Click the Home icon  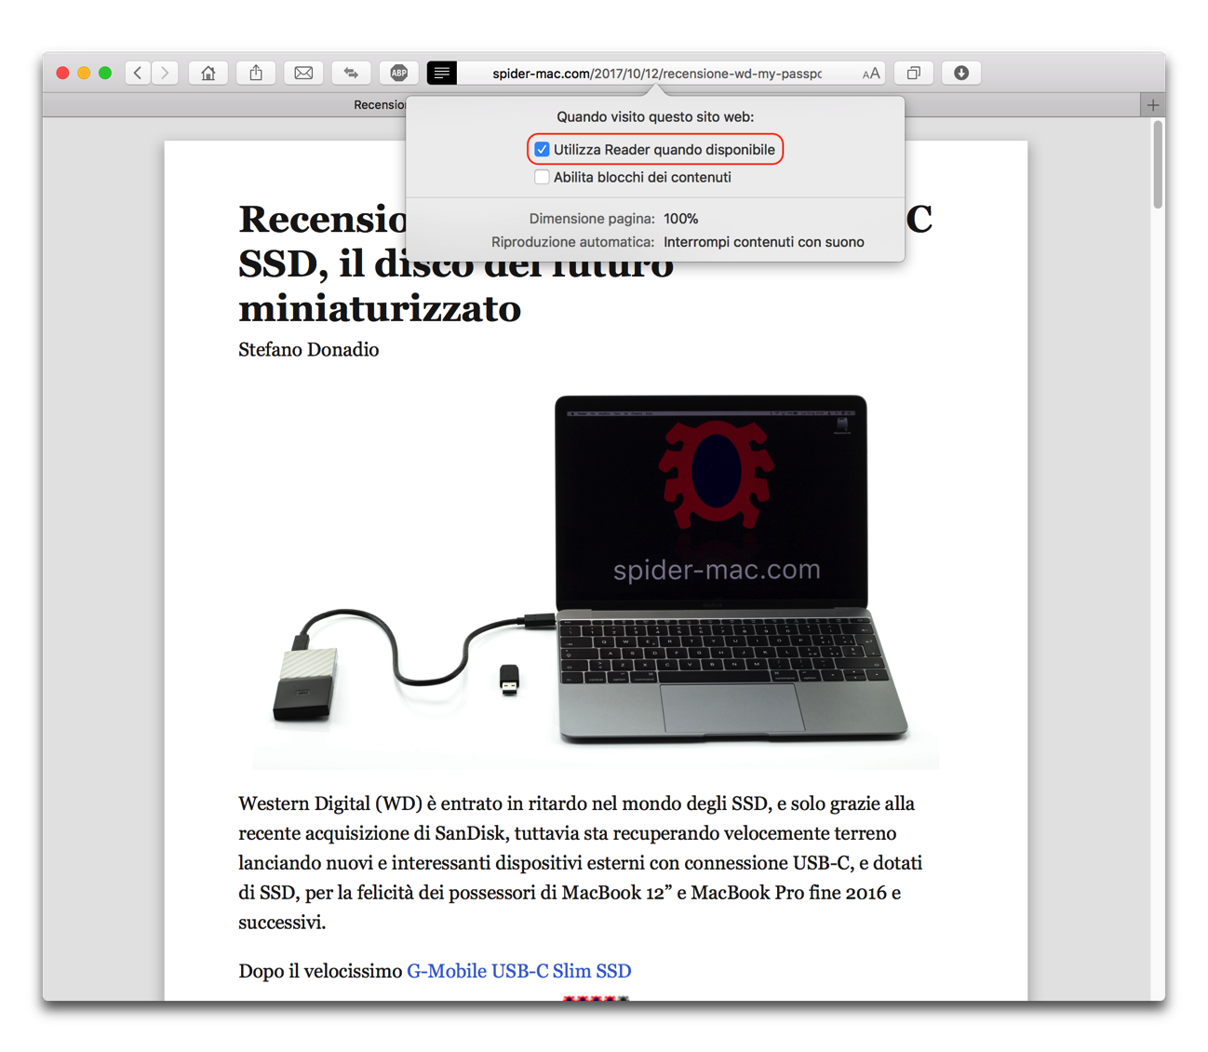(x=208, y=73)
